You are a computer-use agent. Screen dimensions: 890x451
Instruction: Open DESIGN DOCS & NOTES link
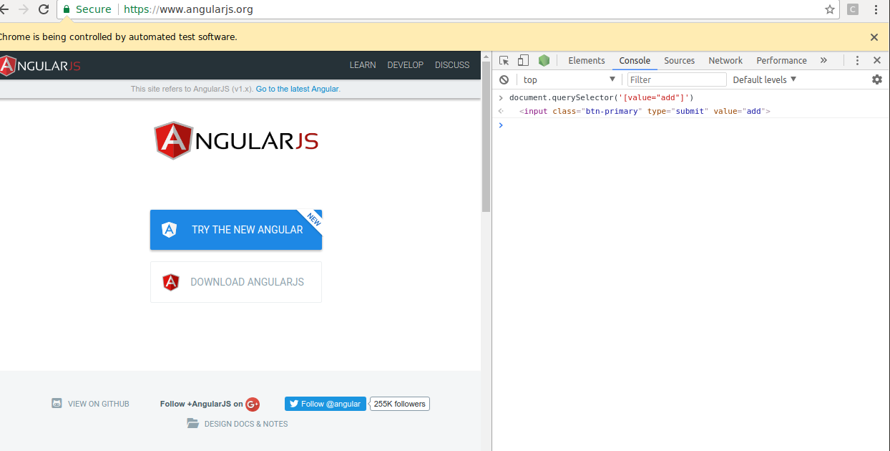pos(246,424)
